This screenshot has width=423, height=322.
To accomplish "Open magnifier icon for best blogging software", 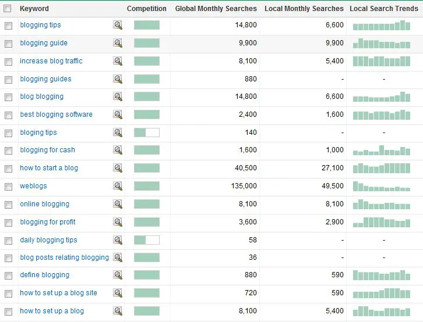I will [x=118, y=115].
